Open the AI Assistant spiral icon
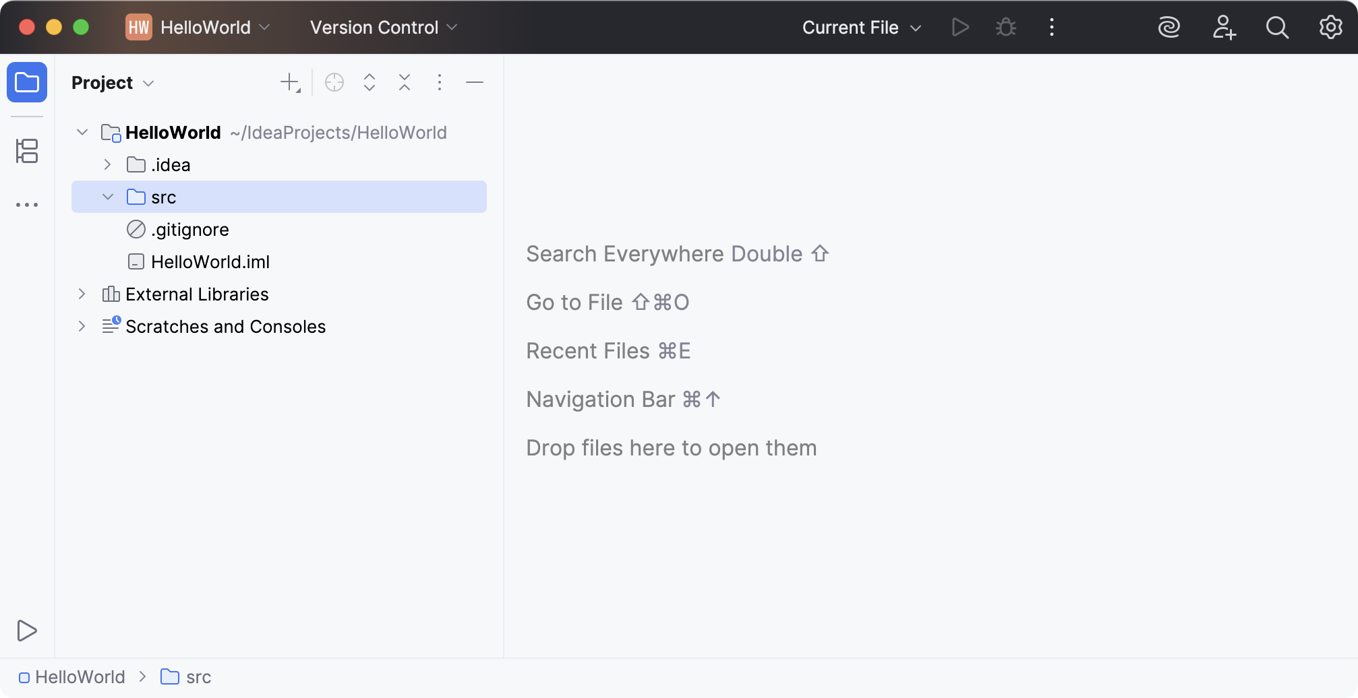Screen dimensions: 1358x698 (x=1169, y=28)
